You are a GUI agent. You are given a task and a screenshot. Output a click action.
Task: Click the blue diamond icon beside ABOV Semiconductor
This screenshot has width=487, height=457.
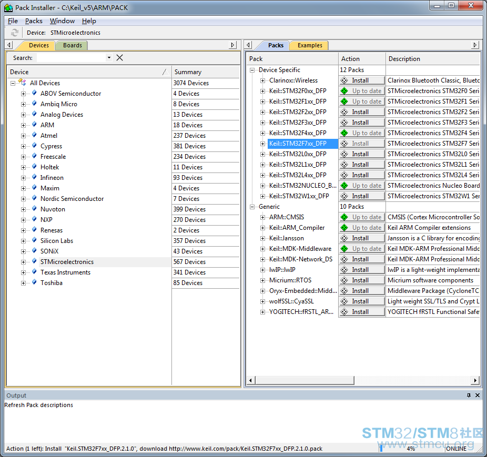click(34, 93)
